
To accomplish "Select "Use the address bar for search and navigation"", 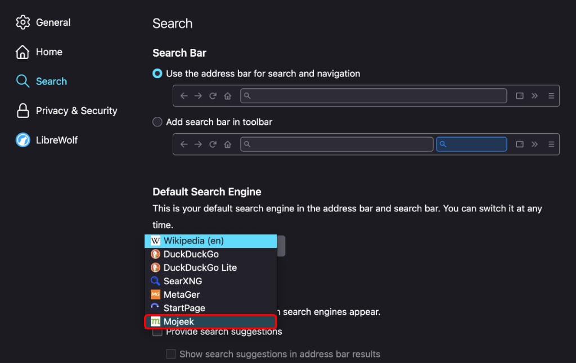I will coord(157,74).
